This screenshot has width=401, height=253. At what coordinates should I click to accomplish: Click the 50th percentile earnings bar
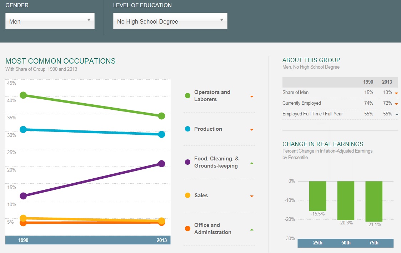[x=346, y=200]
